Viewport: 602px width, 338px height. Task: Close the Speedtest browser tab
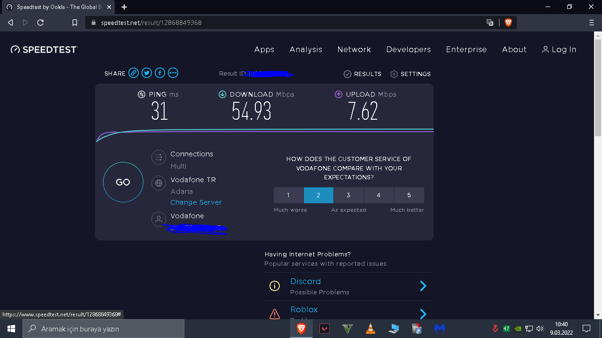point(109,7)
